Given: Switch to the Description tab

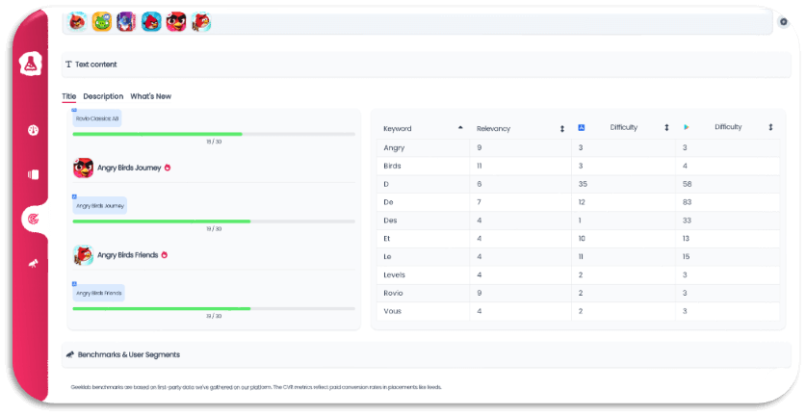Looking at the screenshot, I should (x=103, y=96).
